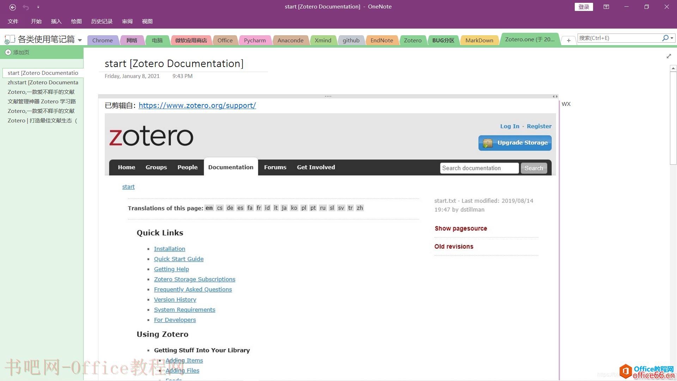Screen dimensions: 677x381
Task: Switch to the Pycharm section tab
Action: click(x=255, y=40)
